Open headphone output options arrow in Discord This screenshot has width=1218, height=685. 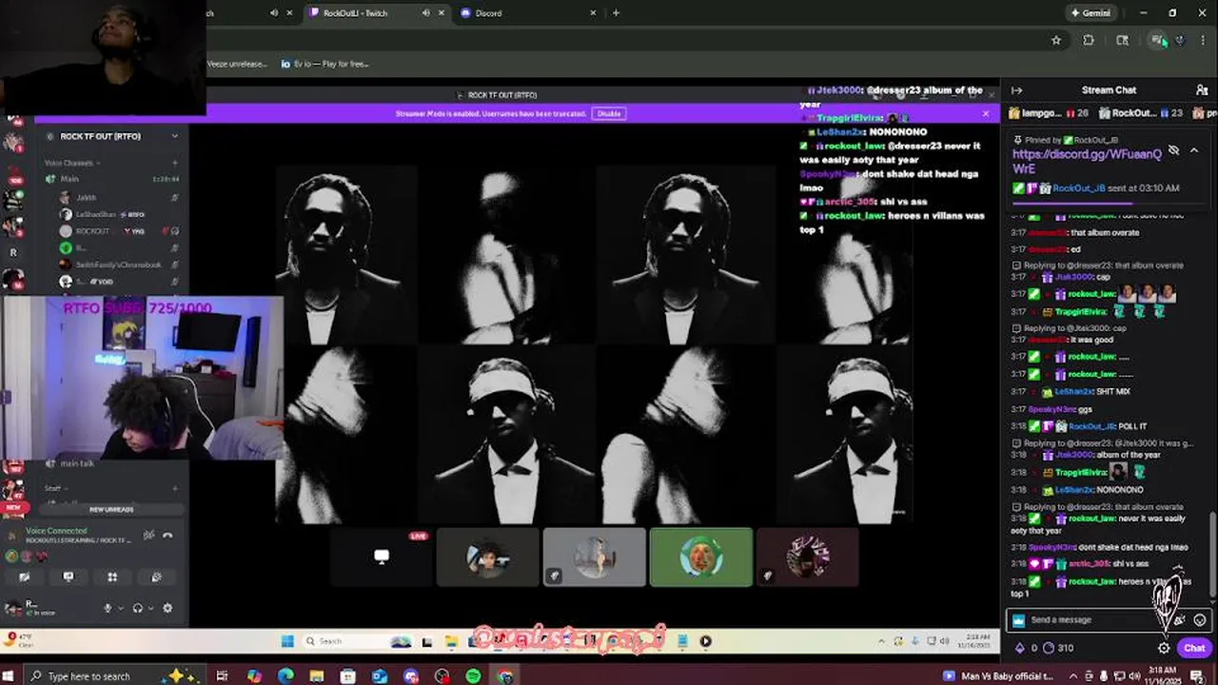click(150, 608)
